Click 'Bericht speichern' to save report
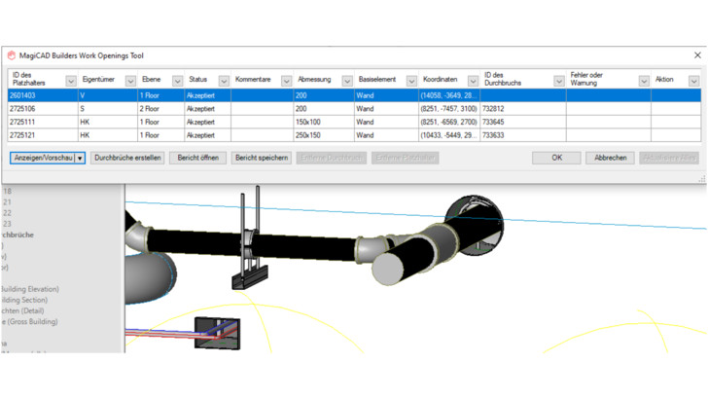 262,158
